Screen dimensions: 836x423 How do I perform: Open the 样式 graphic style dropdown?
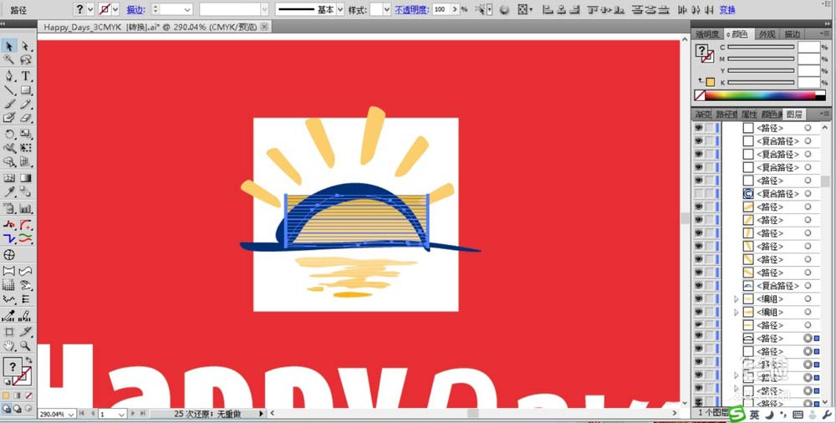coord(387,9)
